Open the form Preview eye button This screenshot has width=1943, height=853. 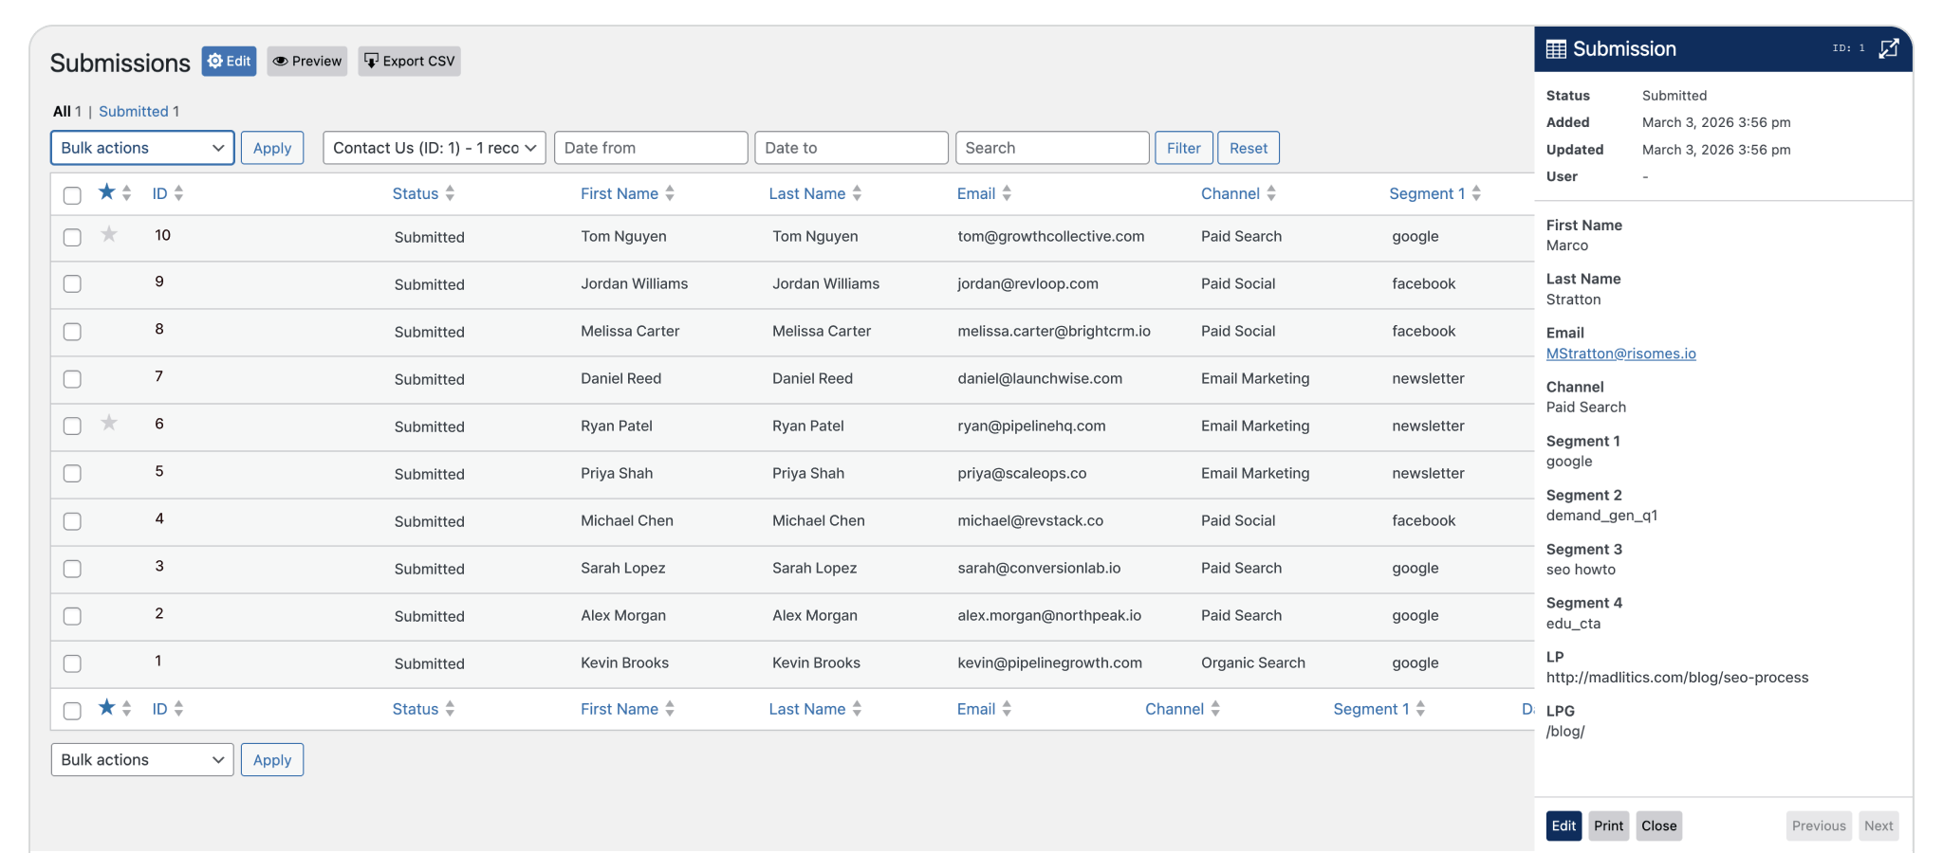[x=307, y=61]
